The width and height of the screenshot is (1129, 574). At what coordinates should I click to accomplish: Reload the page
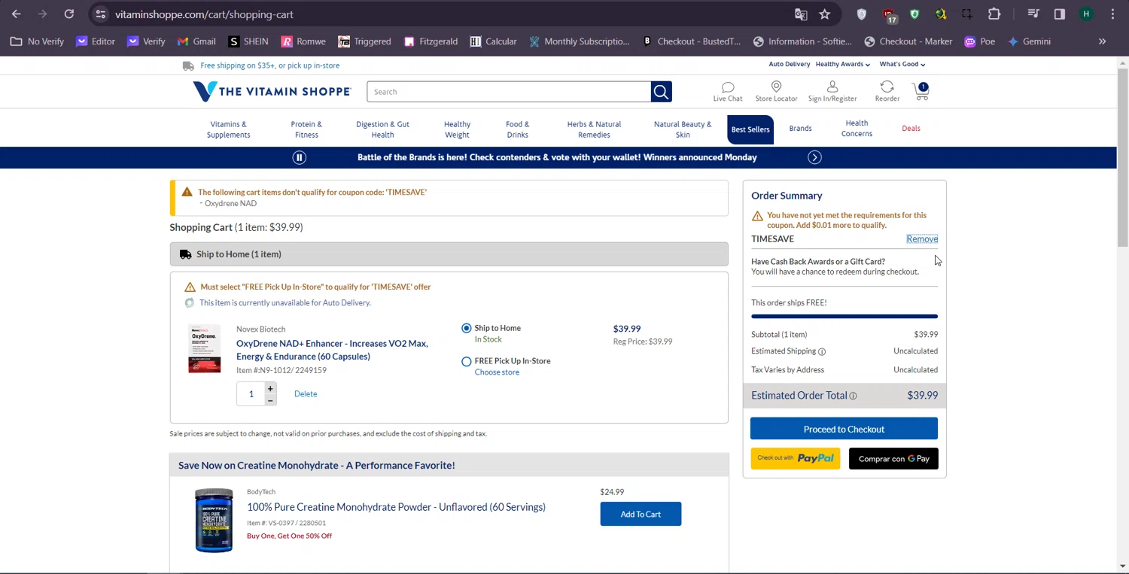coord(68,14)
